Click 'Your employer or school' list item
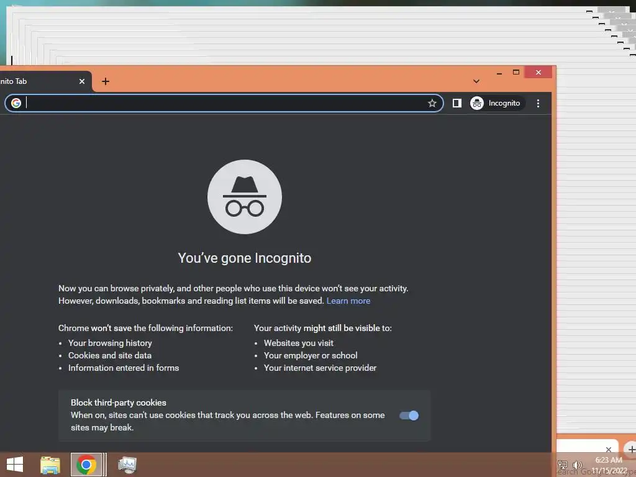 coord(311,356)
